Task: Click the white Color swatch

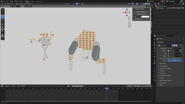Action: point(145,17)
